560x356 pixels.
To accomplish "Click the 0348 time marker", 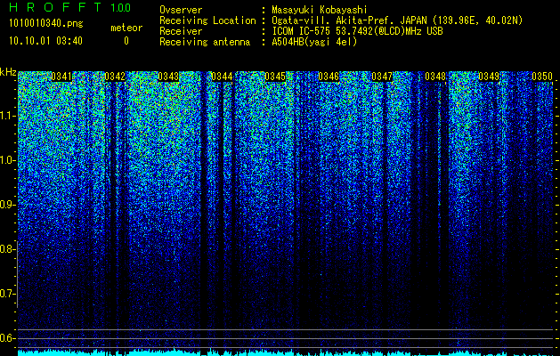I will click(x=435, y=77).
